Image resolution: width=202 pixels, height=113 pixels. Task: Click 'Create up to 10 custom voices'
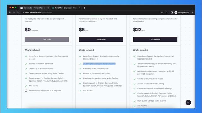(96, 69)
